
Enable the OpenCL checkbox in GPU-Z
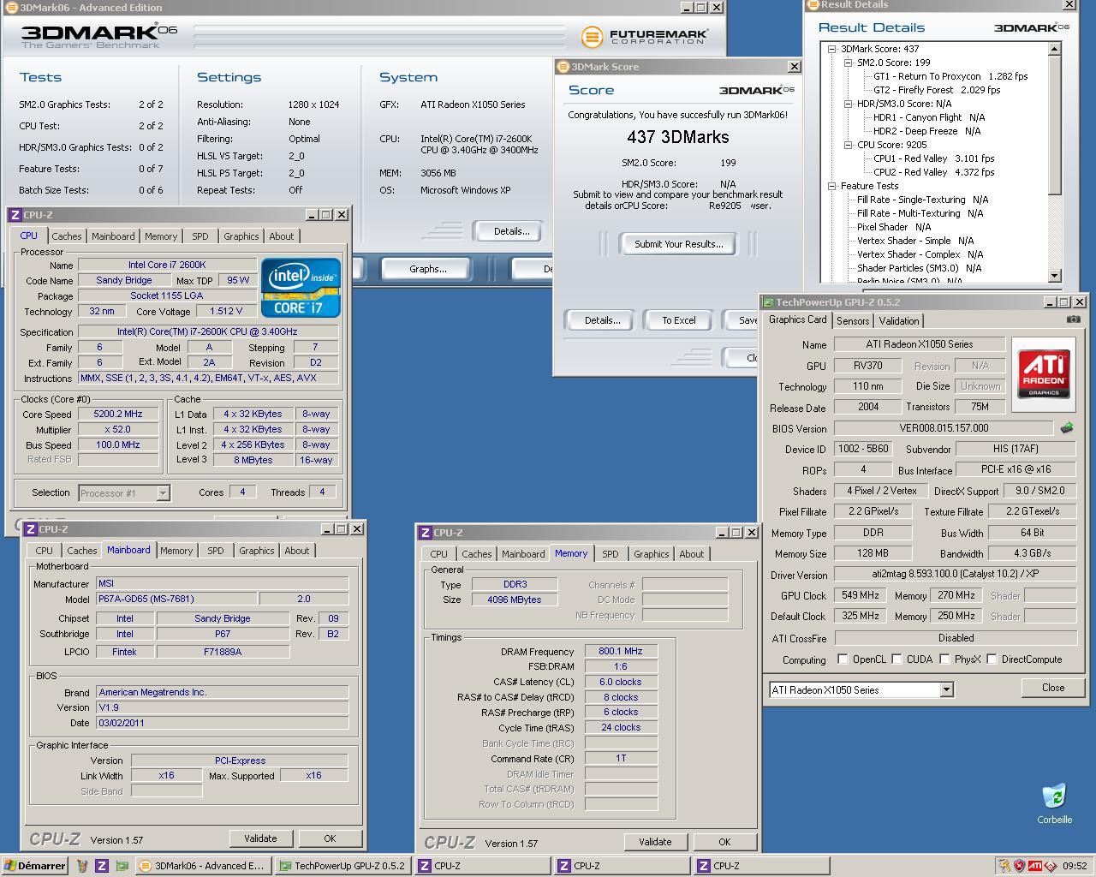pos(843,659)
